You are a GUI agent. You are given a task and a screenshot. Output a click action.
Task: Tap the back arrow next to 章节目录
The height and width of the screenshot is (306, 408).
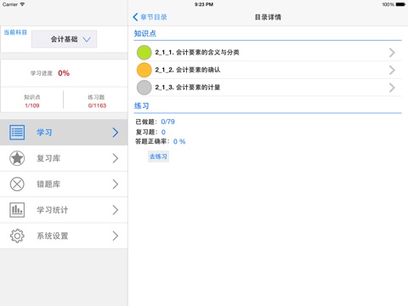[x=135, y=17]
